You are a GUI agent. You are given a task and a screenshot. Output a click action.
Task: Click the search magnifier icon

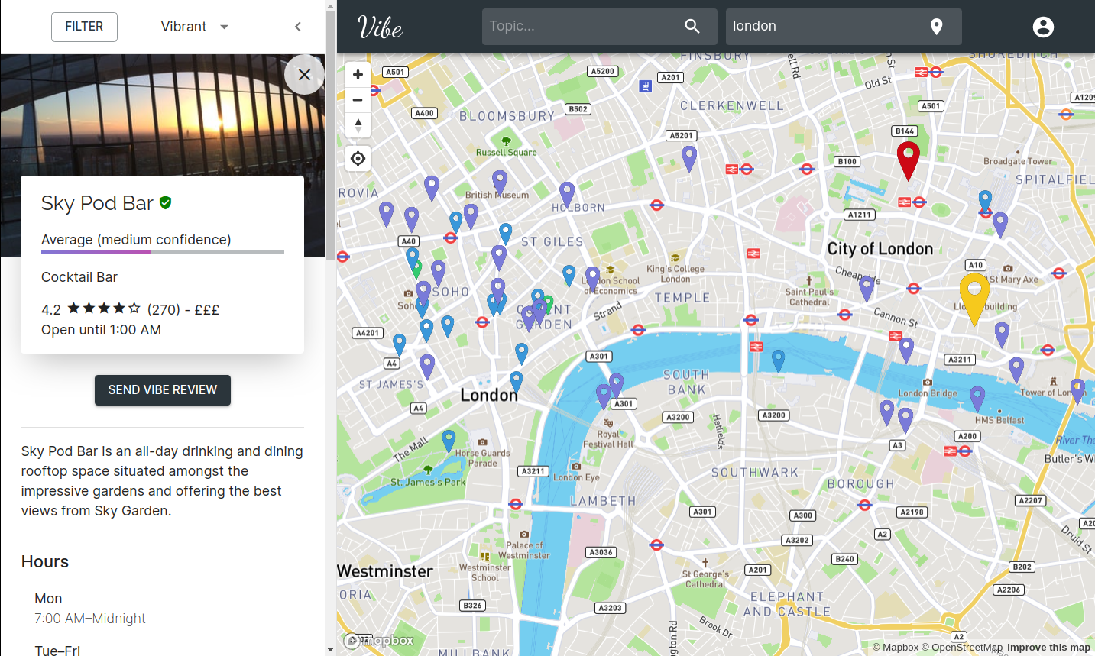(x=692, y=26)
